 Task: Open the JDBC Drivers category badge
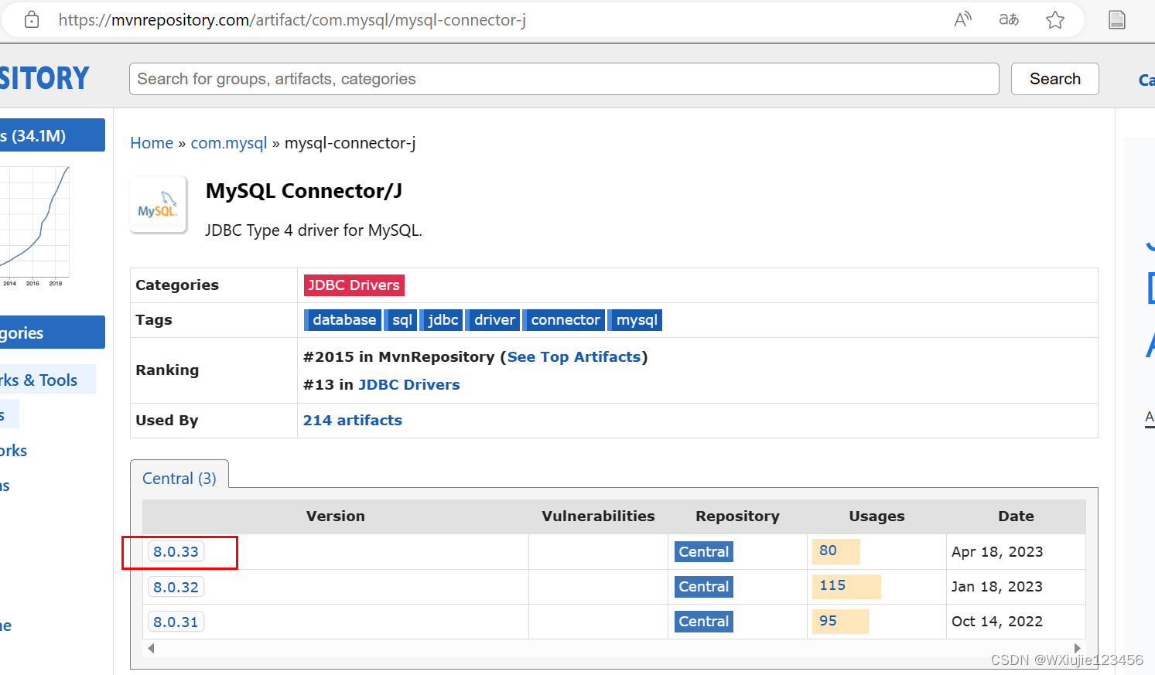[354, 285]
